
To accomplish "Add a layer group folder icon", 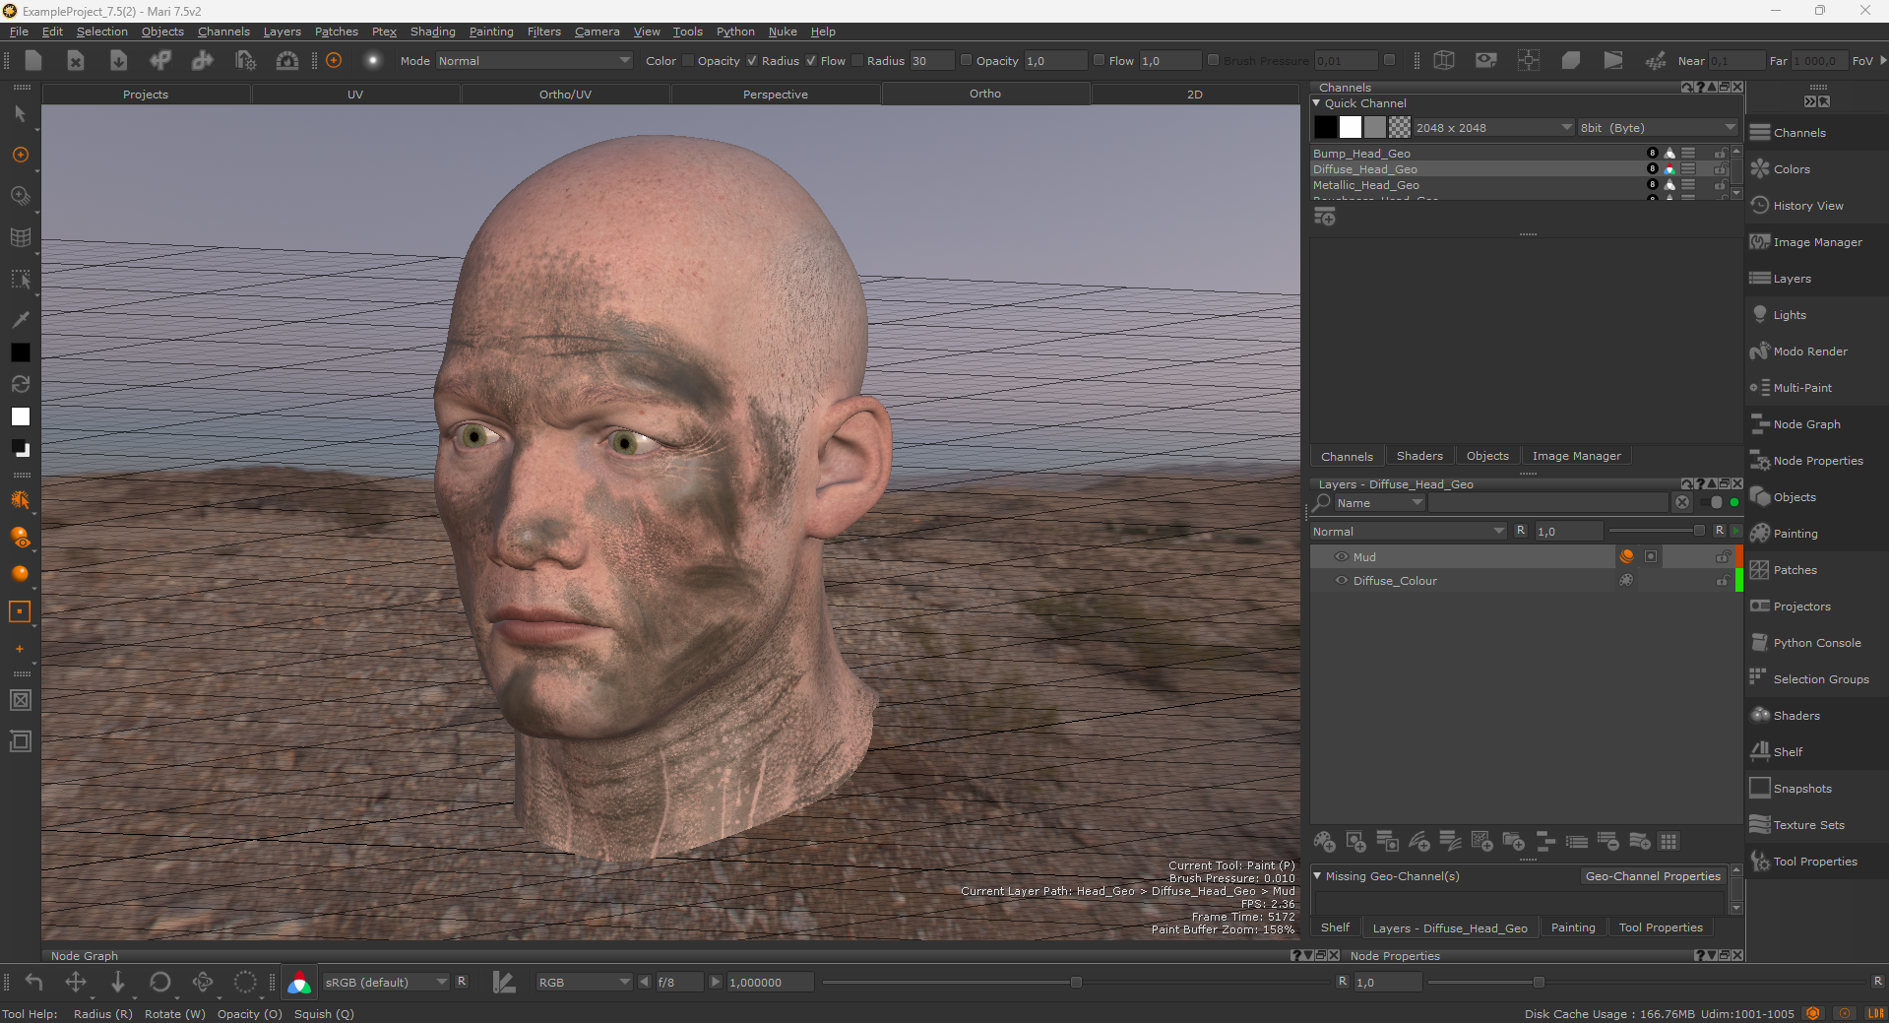I will point(1513,842).
